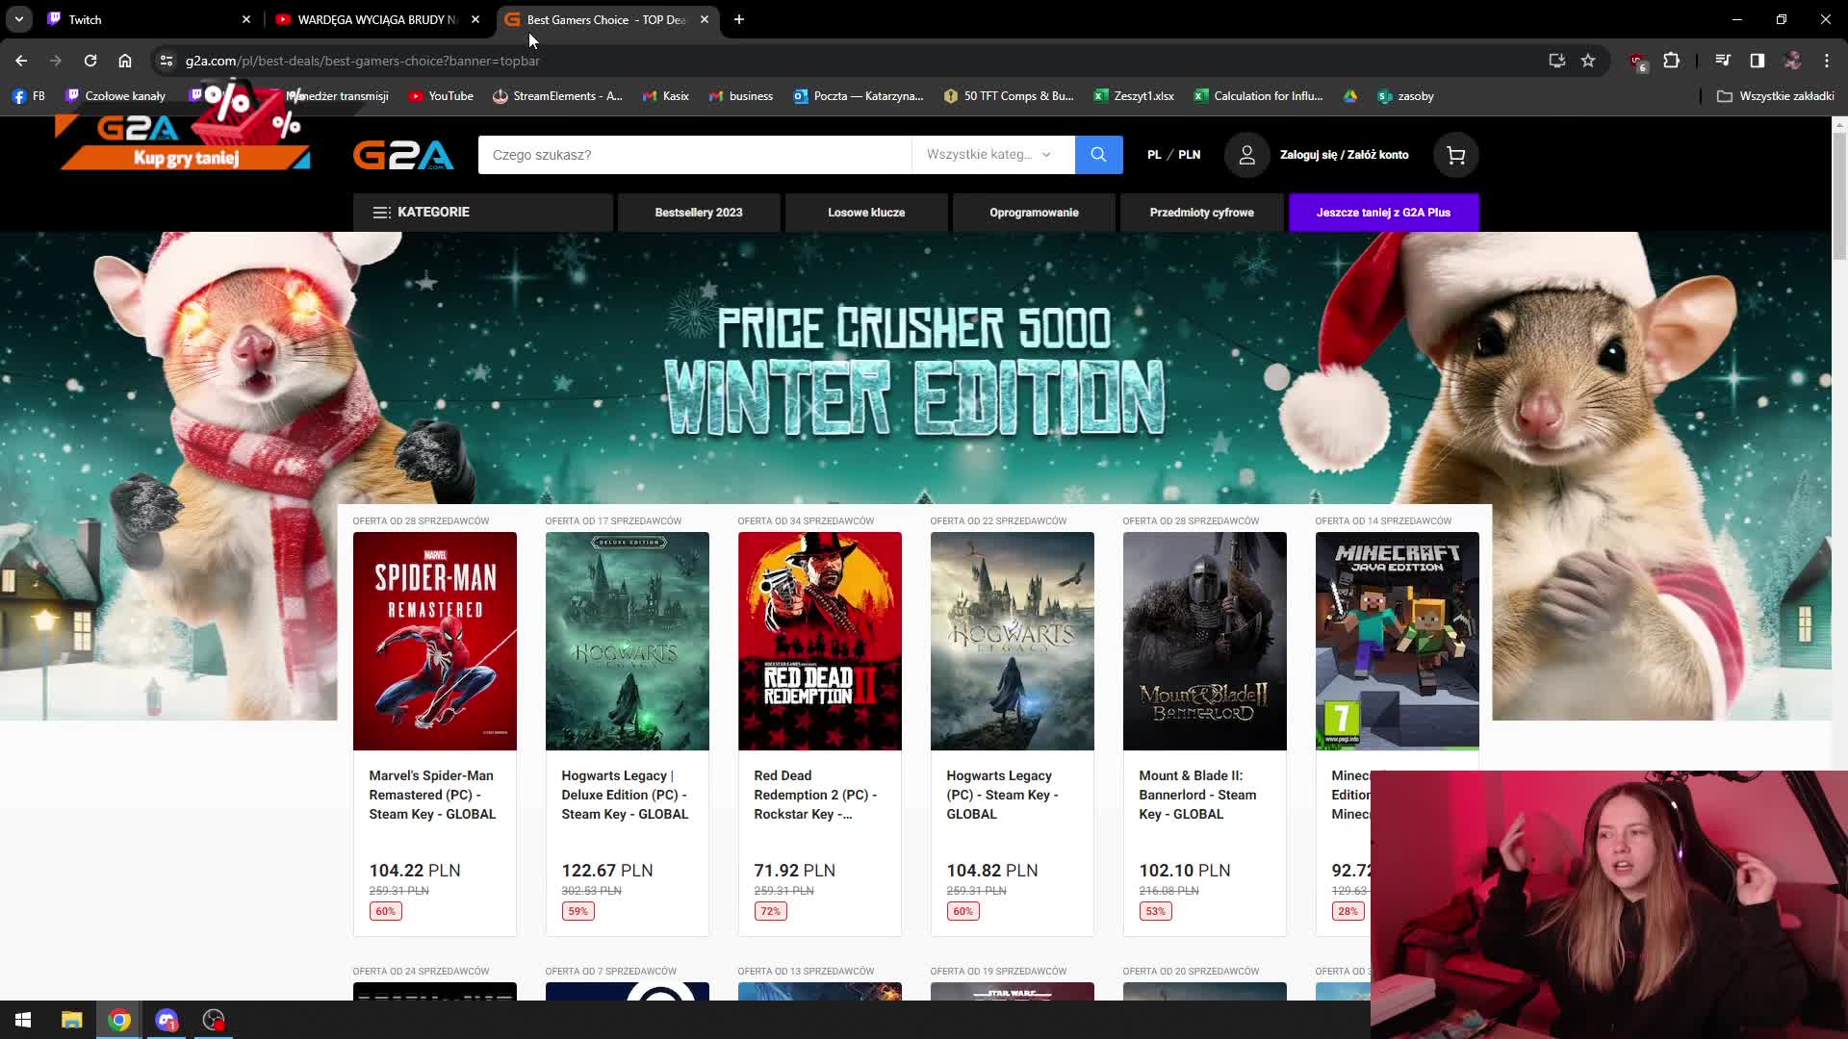Image resolution: width=1848 pixels, height=1039 pixels.
Task: Open 50 TFT Comps bookmark
Action: coord(1009,96)
